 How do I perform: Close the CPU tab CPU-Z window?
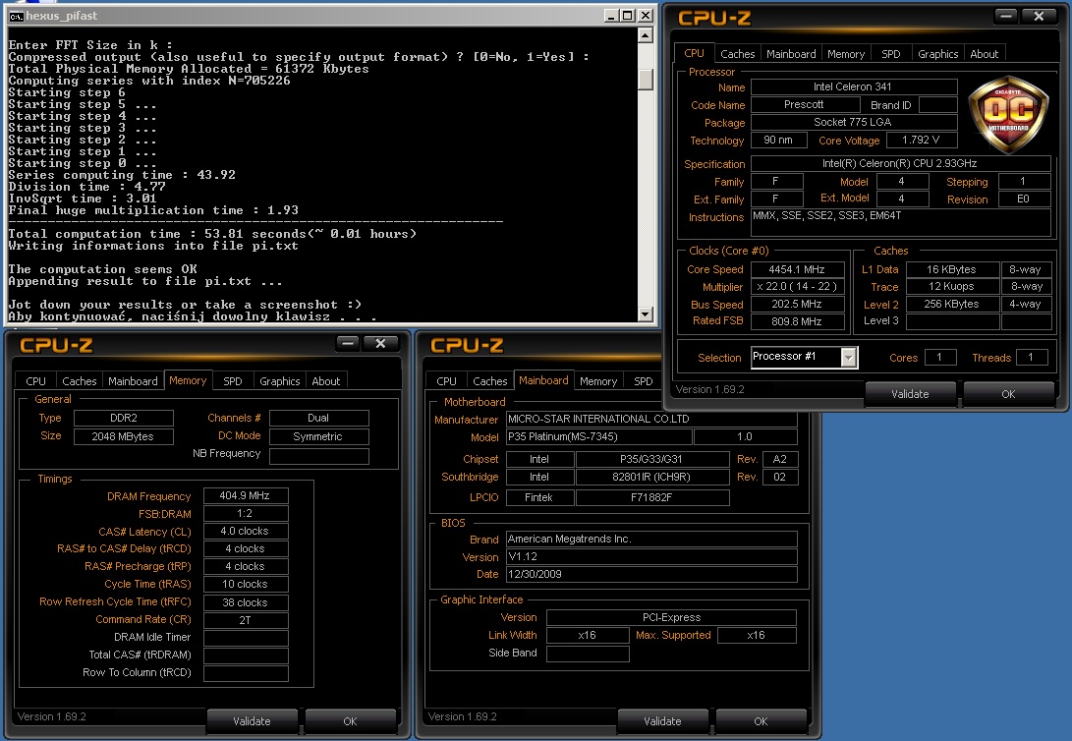pyautogui.click(x=1040, y=16)
